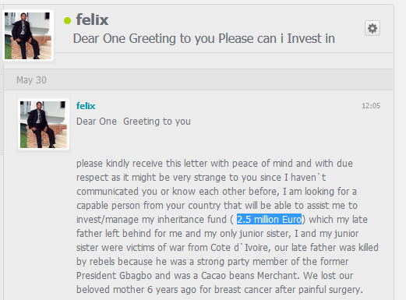Click the May 30 date separator bar
The height and width of the screenshot is (300, 406).
pyautogui.click(x=198, y=79)
